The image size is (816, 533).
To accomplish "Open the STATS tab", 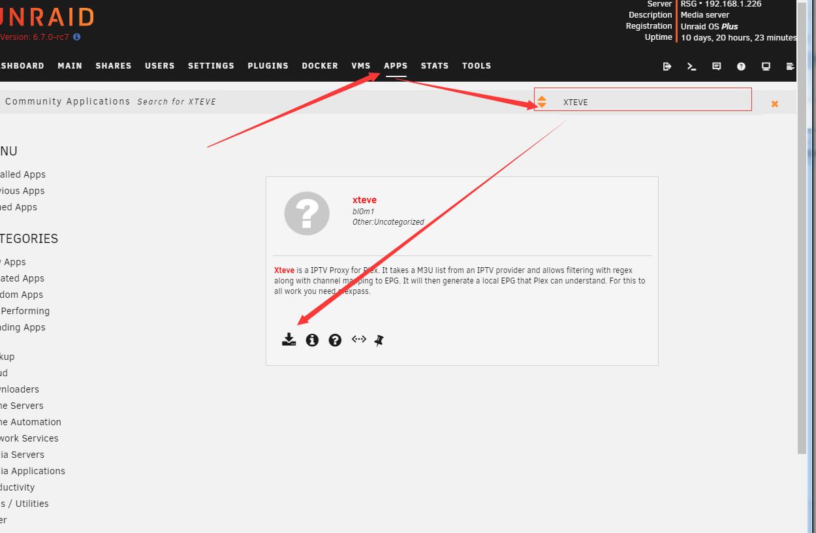I will (x=435, y=66).
